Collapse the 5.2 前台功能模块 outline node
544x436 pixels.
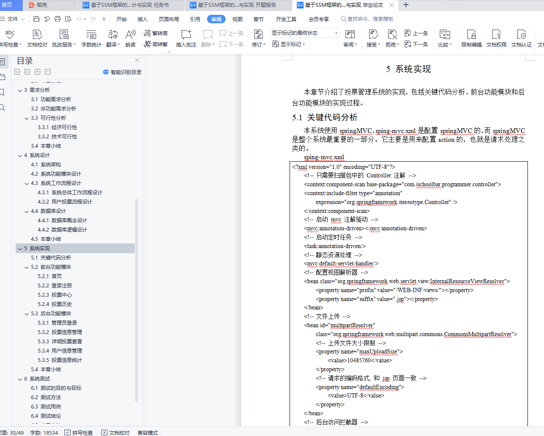coord(27,267)
